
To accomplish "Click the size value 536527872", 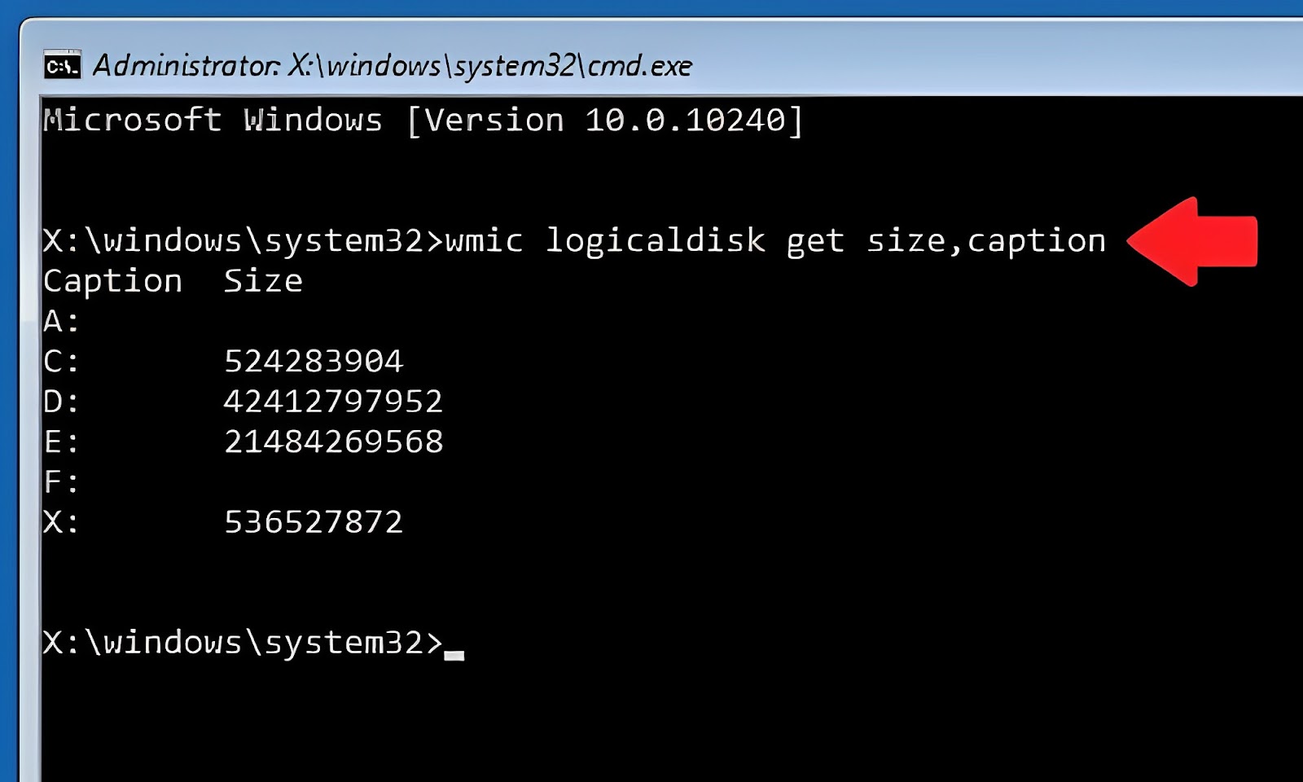I will click(x=314, y=522).
